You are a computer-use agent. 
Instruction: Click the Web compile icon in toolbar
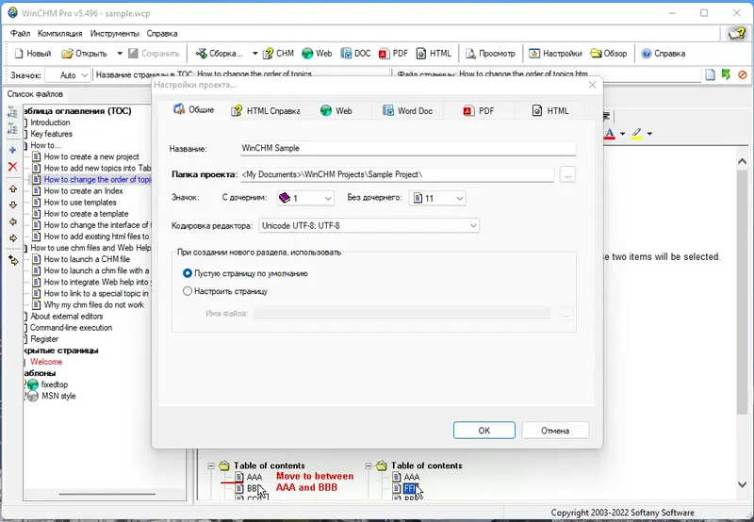coord(317,54)
